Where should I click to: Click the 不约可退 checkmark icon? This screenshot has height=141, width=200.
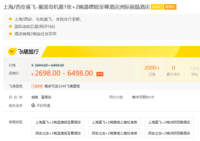[33, 105]
